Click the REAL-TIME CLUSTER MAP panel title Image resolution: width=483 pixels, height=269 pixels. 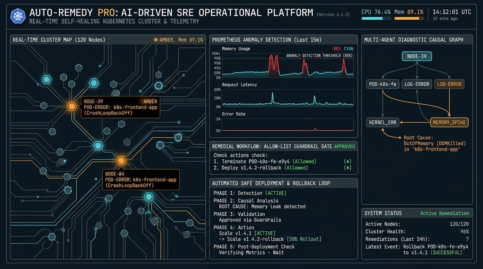[x=59, y=40]
